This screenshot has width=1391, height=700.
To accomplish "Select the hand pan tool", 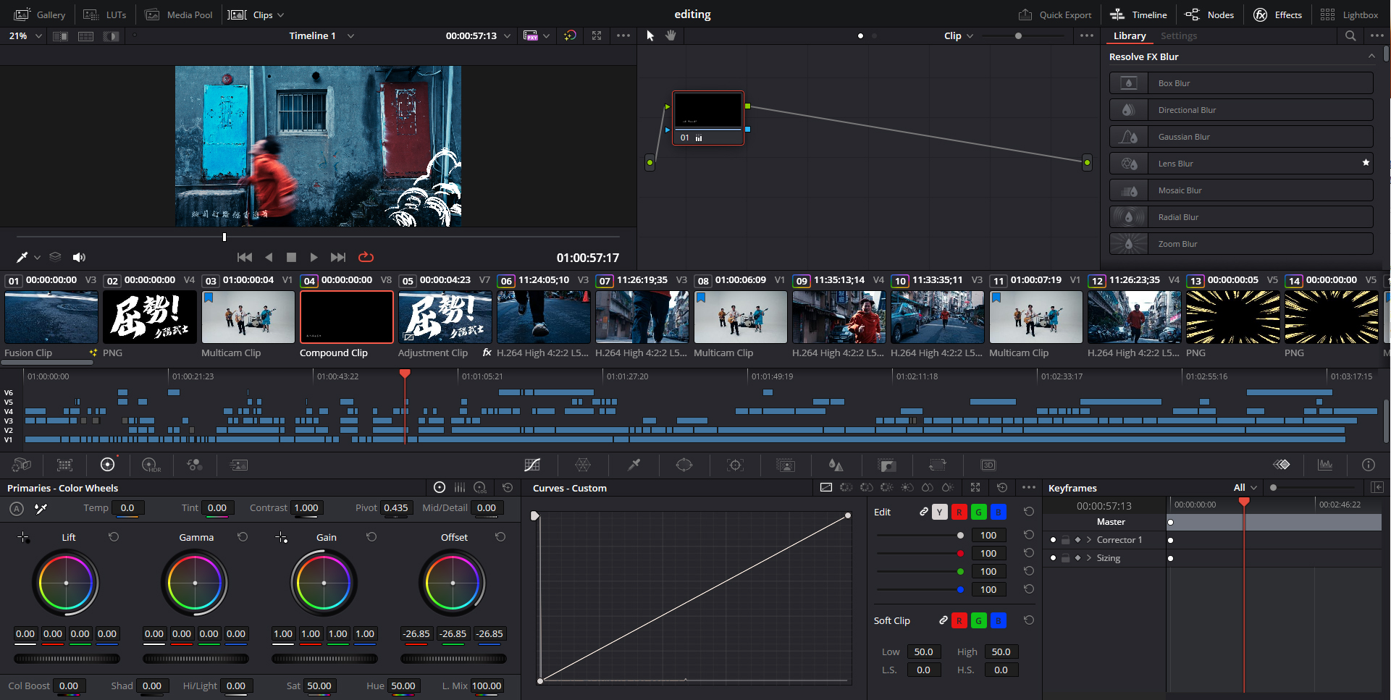I will pyautogui.click(x=671, y=35).
